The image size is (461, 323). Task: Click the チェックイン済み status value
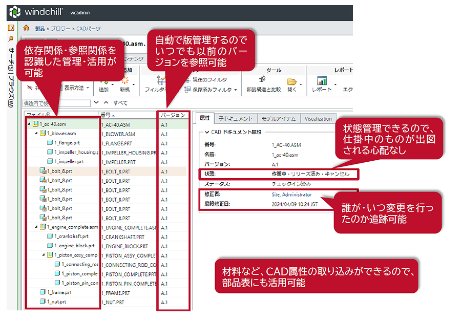point(291,184)
